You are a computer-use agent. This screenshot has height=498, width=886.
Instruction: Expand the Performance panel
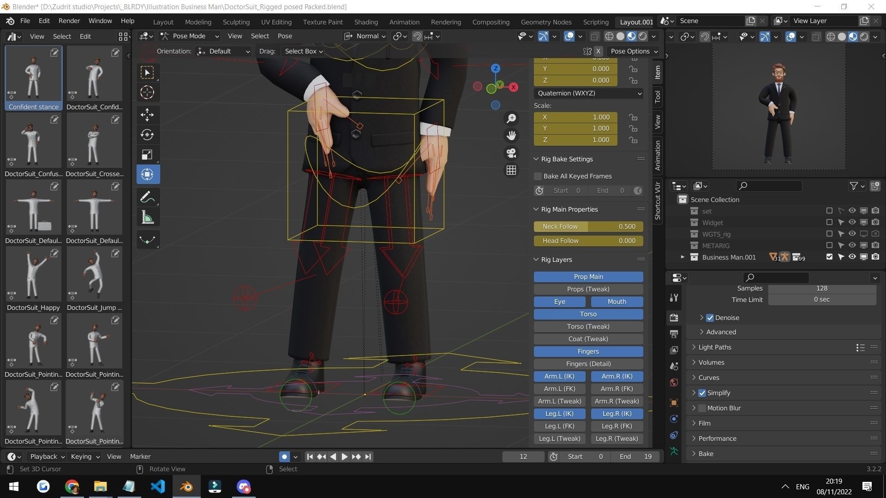click(x=717, y=439)
